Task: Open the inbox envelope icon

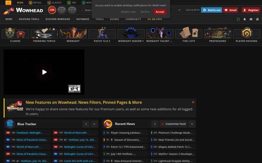Action: 251,19
